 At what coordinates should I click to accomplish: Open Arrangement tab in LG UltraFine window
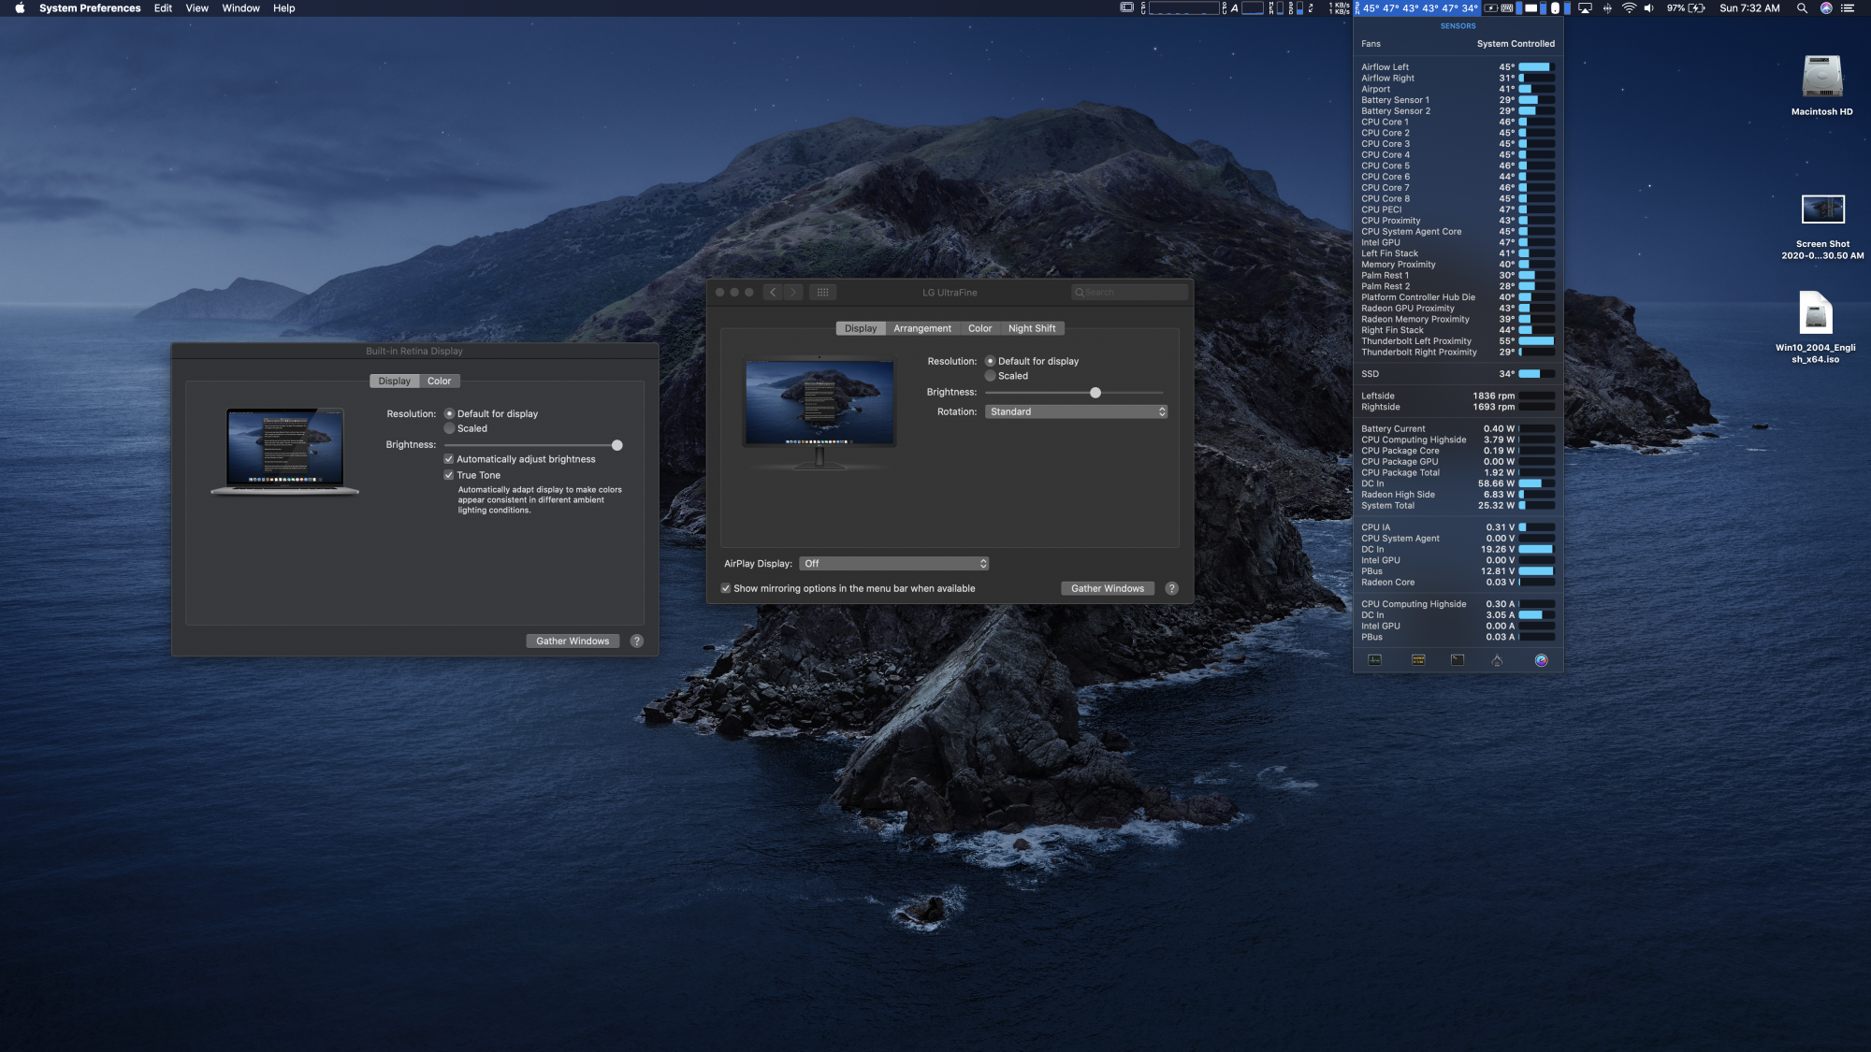click(x=921, y=328)
